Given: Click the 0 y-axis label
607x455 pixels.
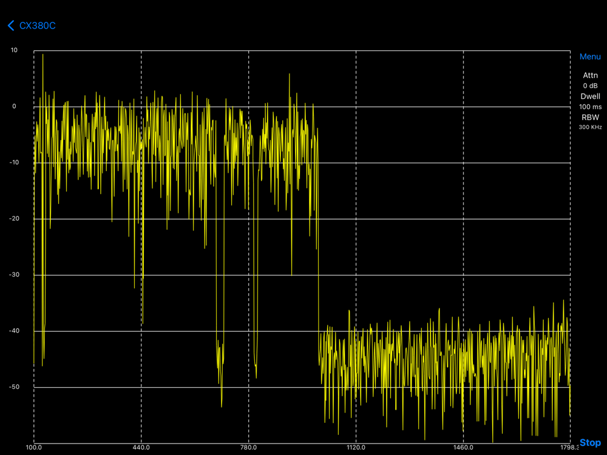Looking at the screenshot, I should (15, 106).
